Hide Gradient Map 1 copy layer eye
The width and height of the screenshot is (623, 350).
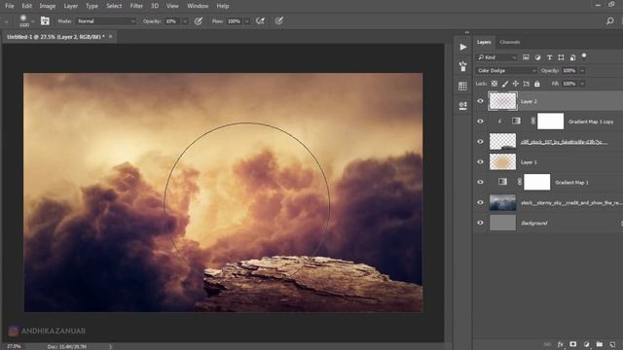[480, 122]
